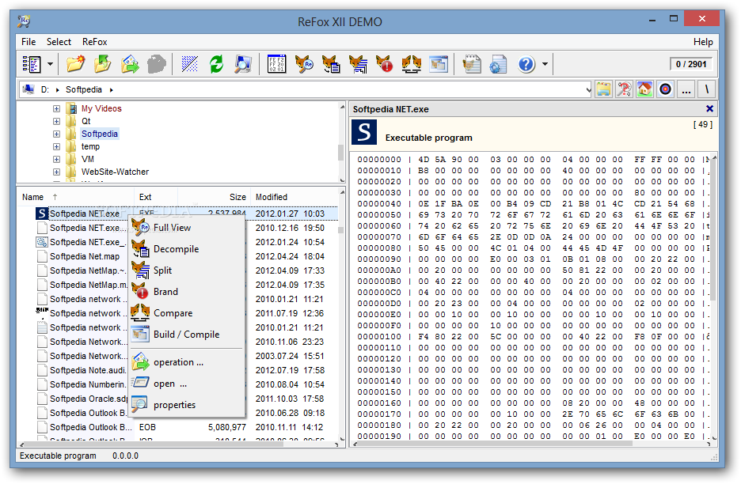Sort file list by Ext column

[156, 197]
